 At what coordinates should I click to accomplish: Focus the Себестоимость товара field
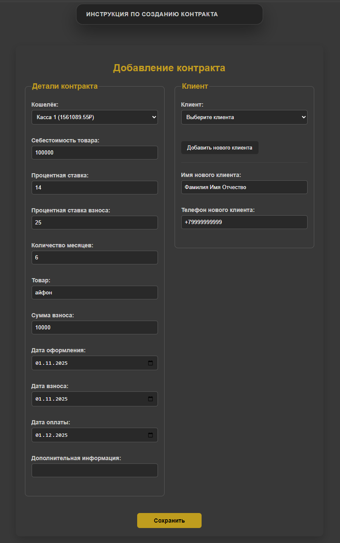(x=94, y=153)
